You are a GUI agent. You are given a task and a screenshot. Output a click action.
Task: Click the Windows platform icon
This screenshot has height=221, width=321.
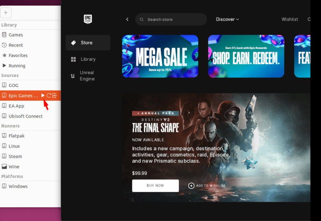[4, 186]
